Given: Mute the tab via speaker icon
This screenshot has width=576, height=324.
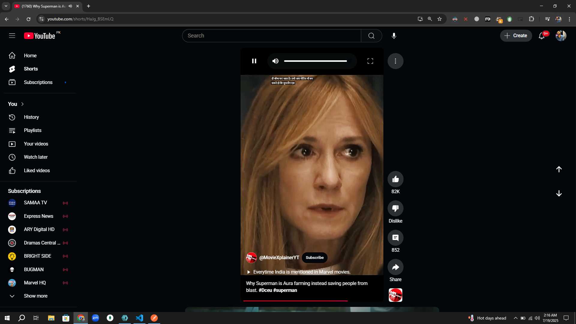Looking at the screenshot, I should (x=70, y=6).
